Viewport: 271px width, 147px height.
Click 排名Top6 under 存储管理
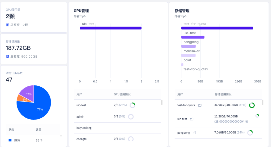click(180, 16)
